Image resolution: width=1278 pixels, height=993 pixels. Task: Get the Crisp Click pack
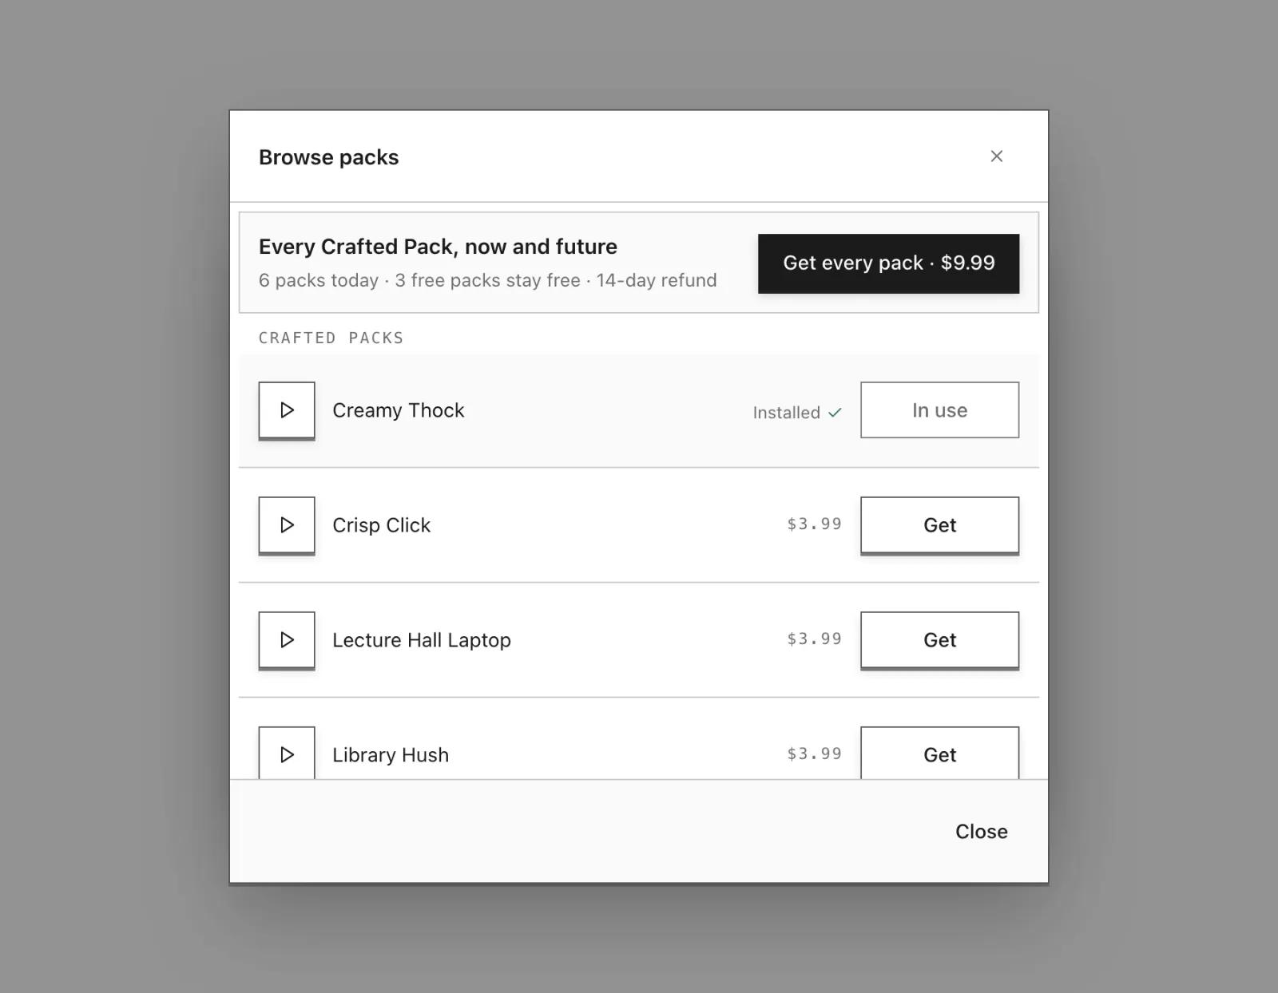[x=939, y=525]
